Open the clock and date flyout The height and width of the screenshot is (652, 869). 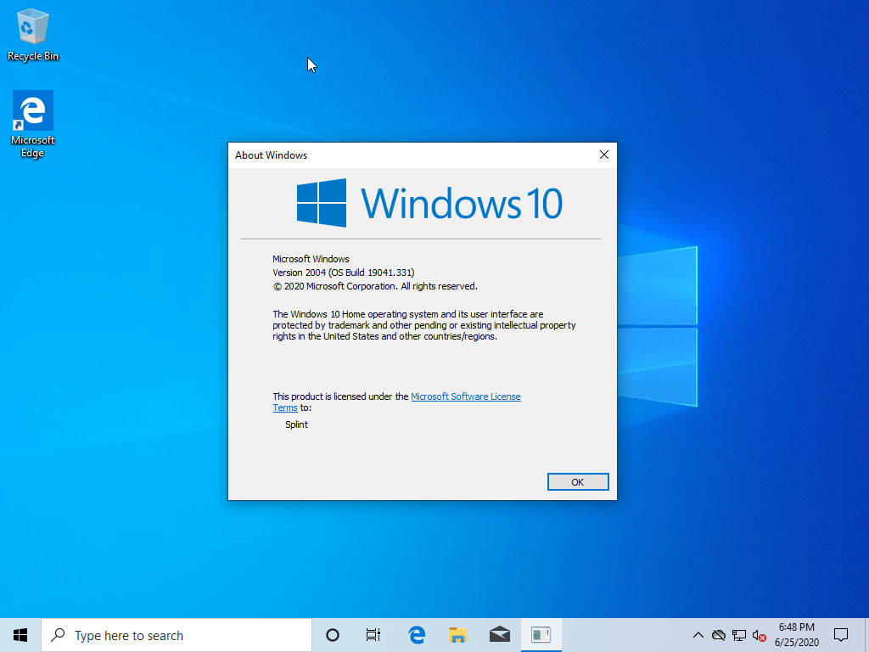point(796,635)
